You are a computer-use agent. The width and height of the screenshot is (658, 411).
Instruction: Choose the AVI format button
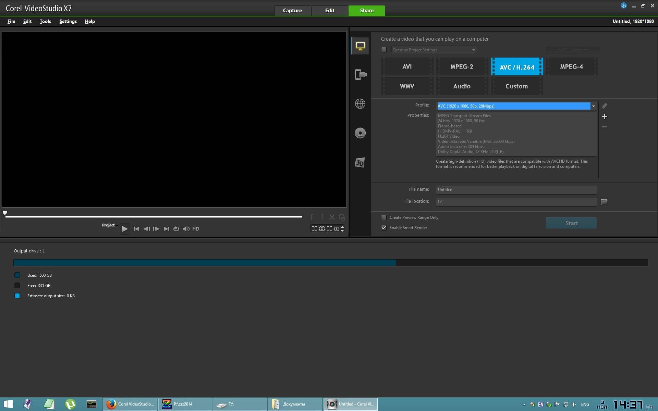[407, 67]
